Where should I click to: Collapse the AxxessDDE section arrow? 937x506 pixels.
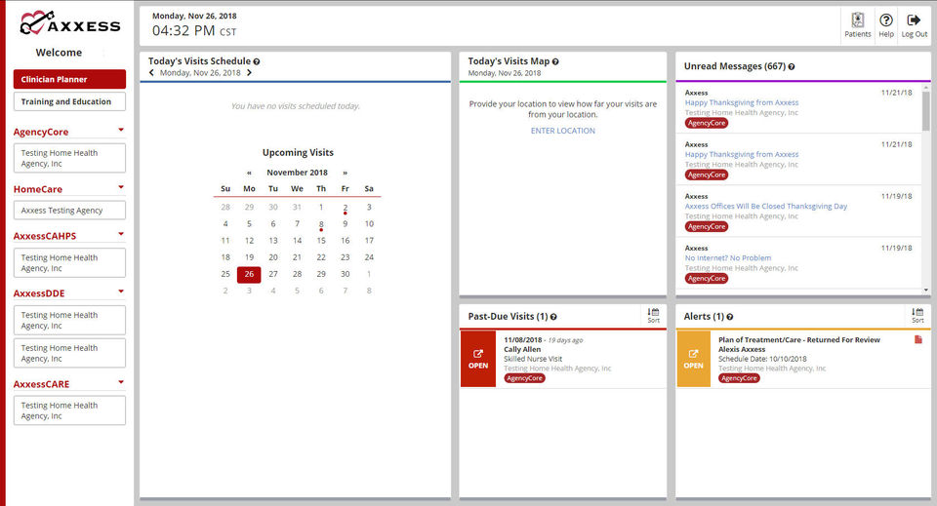[x=121, y=292]
